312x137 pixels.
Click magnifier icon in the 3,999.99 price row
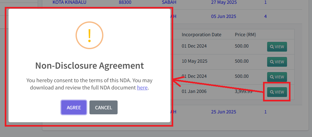pyautogui.click(x=272, y=92)
